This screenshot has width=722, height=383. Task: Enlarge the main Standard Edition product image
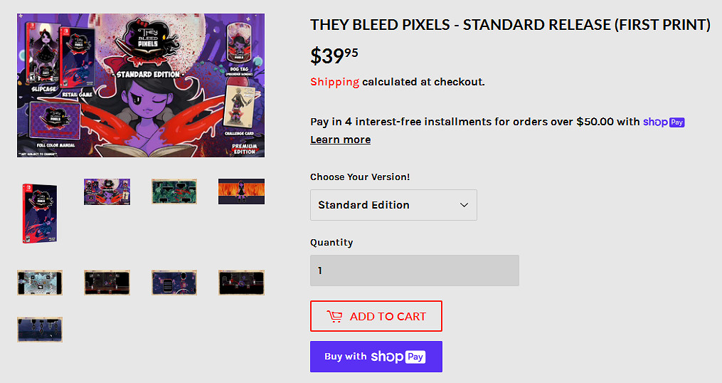click(x=141, y=85)
